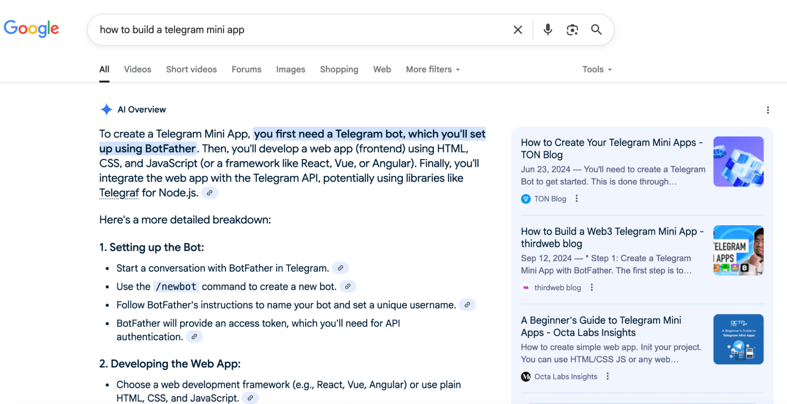
Task: Click link icon beside /newbot command line
Action: tap(348, 287)
